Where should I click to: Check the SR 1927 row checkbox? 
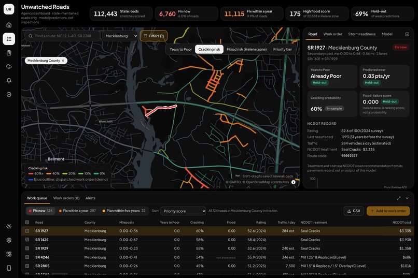27,231
